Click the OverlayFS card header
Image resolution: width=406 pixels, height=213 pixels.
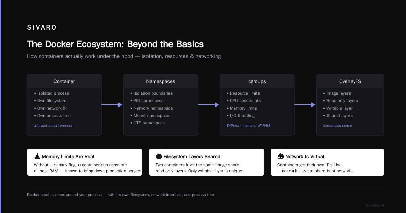pos(350,81)
